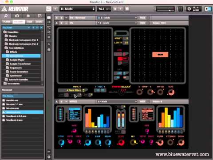Click the Pitch knob in the lower instrument

(x=61, y=143)
